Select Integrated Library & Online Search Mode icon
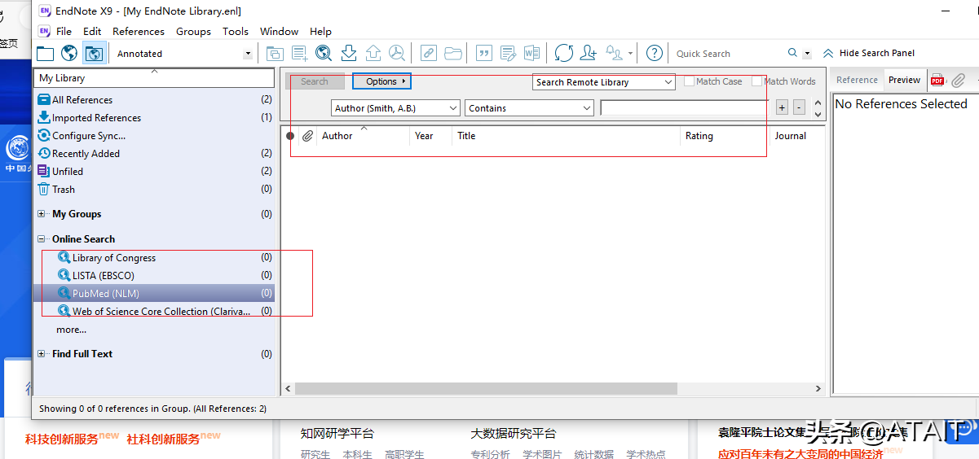The height and width of the screenshot is (459, 979). click(x=95, y=54)
